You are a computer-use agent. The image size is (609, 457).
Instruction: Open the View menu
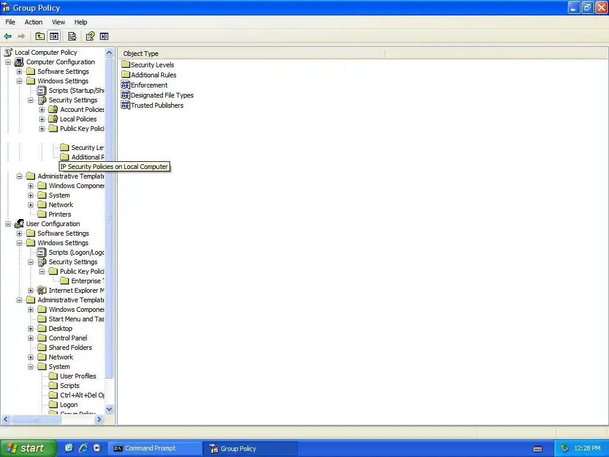(x=58, y=22)
